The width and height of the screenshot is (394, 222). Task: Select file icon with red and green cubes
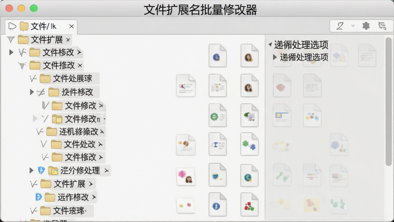pos(249,204)
